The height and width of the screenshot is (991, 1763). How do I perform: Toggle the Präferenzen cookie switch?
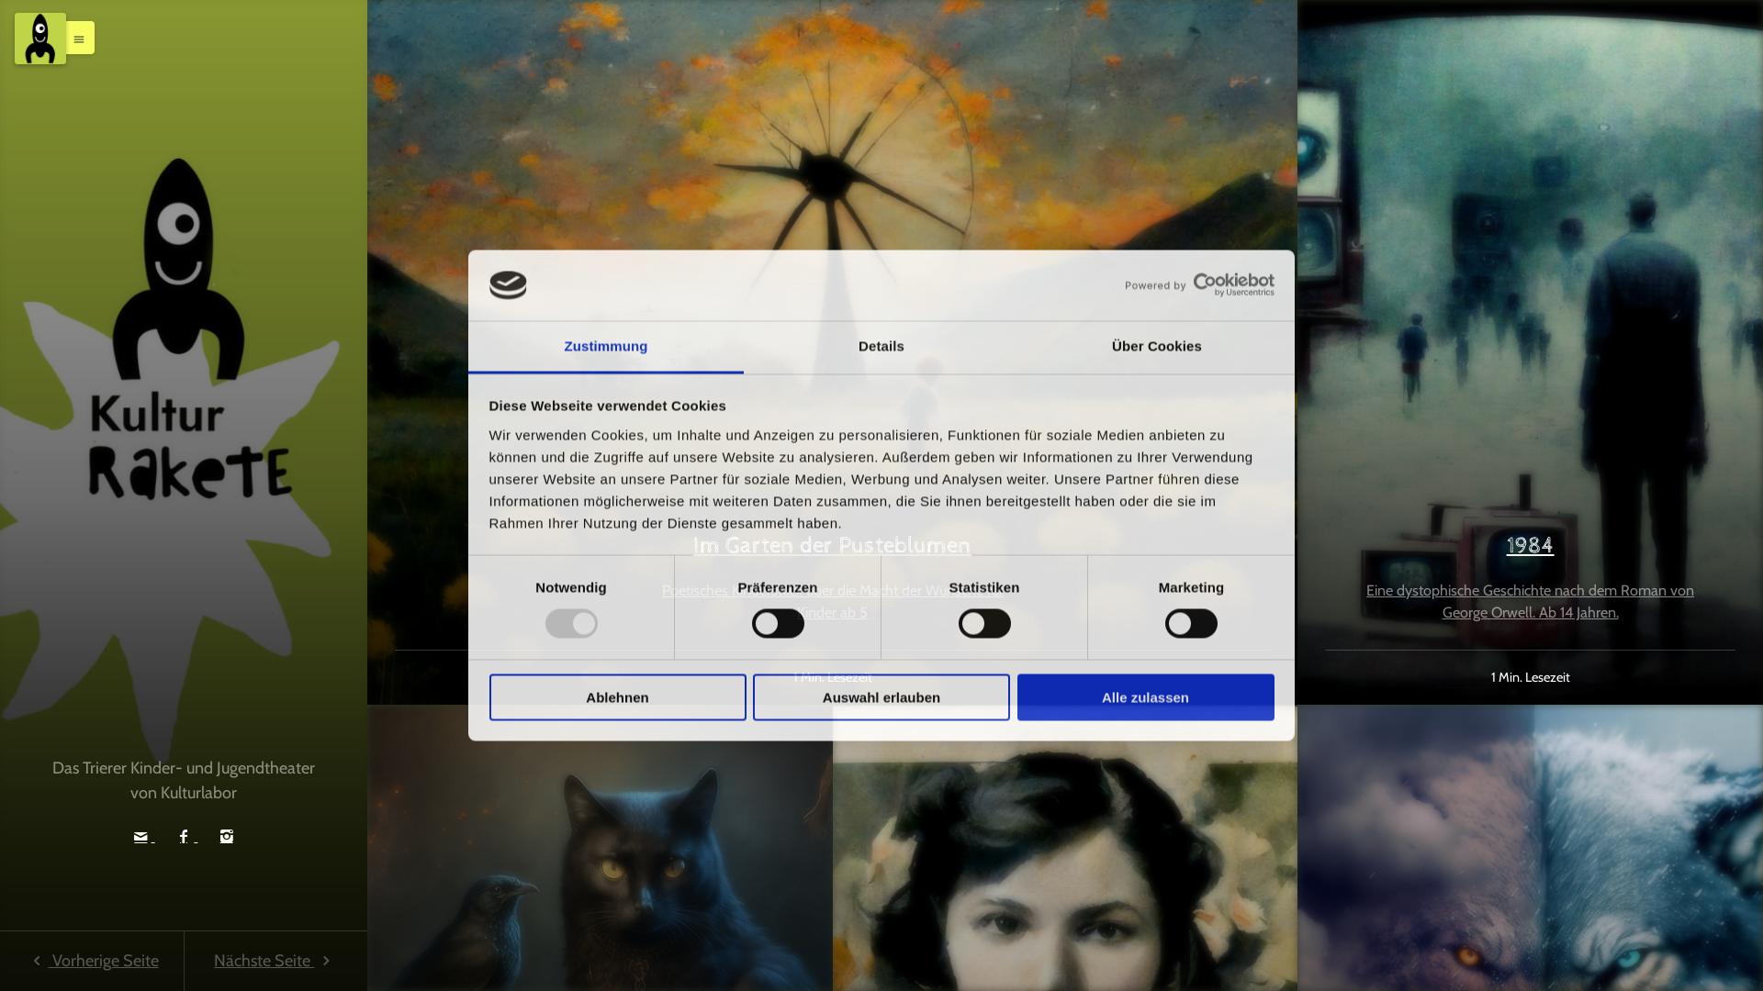point(778,624)
